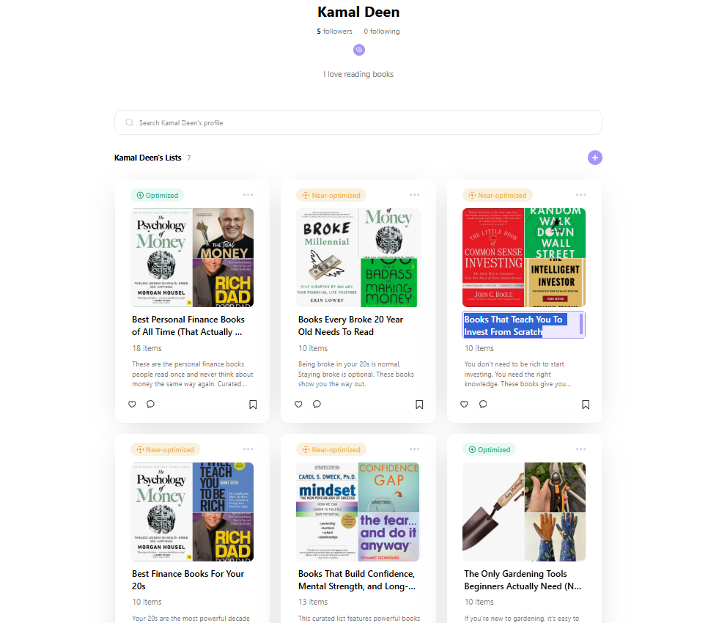Click the Search Kamal Deen's profile field
Screen dimensions: 708x623
[x=358, y=122]
